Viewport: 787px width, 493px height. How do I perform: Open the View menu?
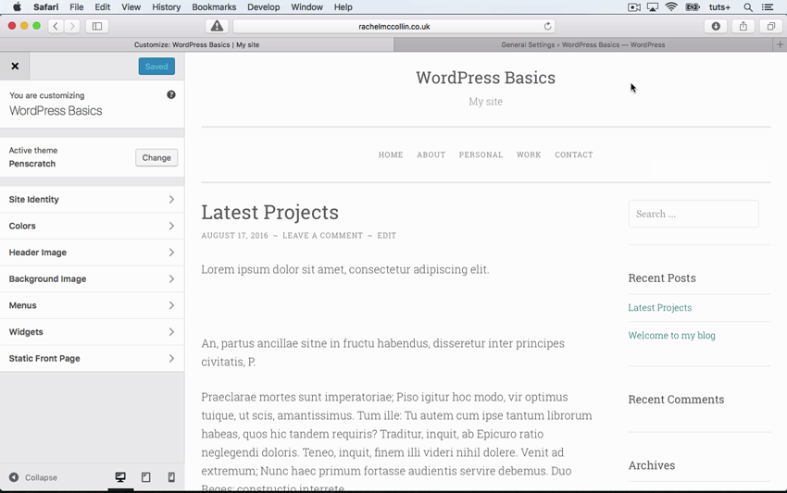tap(131, 7)
